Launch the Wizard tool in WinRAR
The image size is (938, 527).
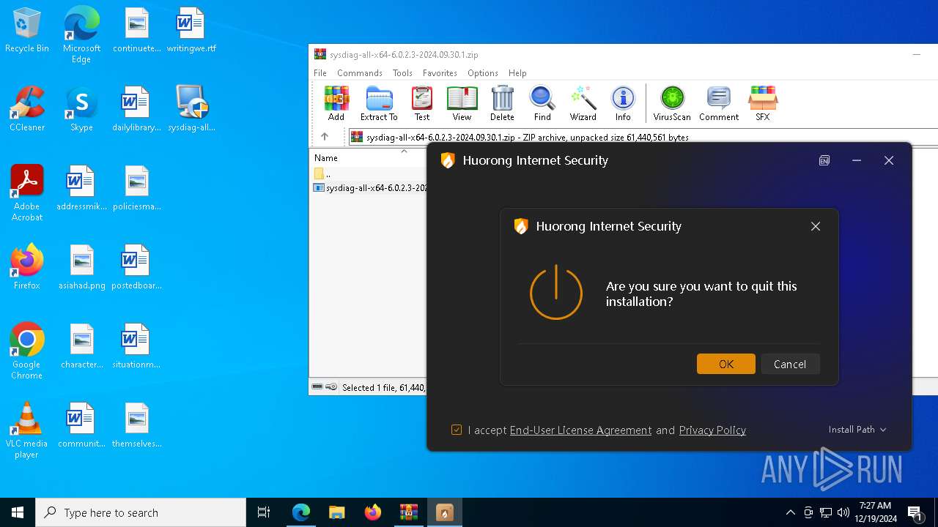coord(583,103)
